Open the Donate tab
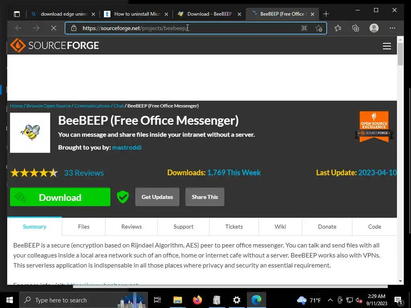Screen dimensions: 411x308 pyautogui.click(x=327, y=227)
